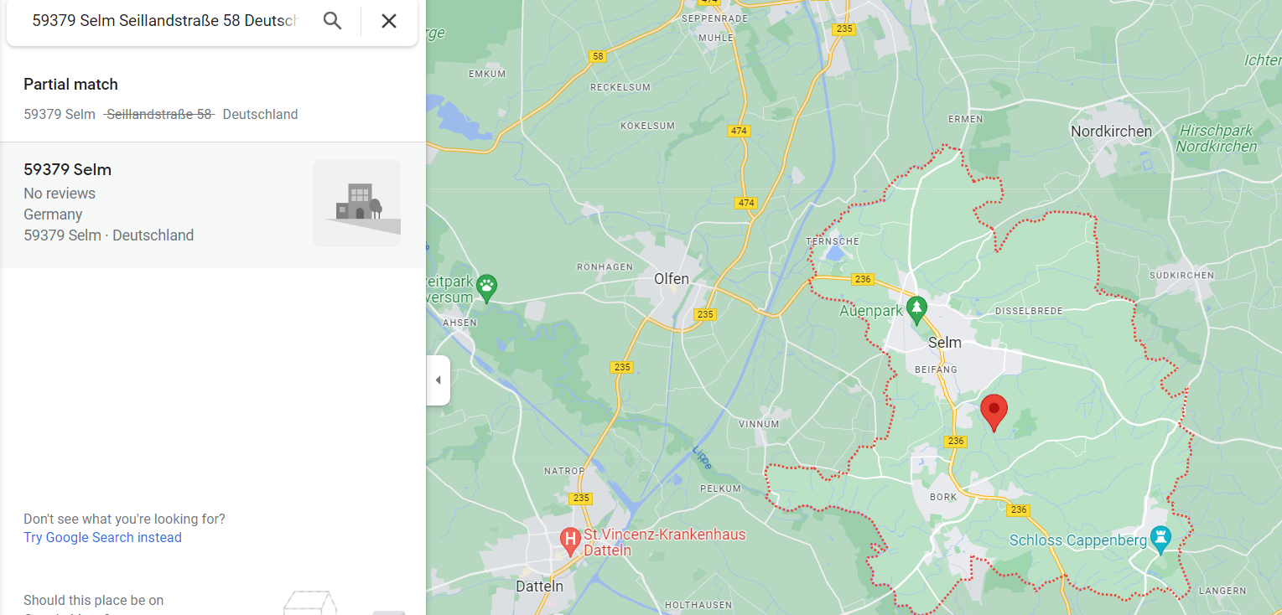Image resolution: width=1282 pixels, height=615 pixels.
Task: Open the Schloss Cappenberg castle marker
Action: [x=1160, y=540]
